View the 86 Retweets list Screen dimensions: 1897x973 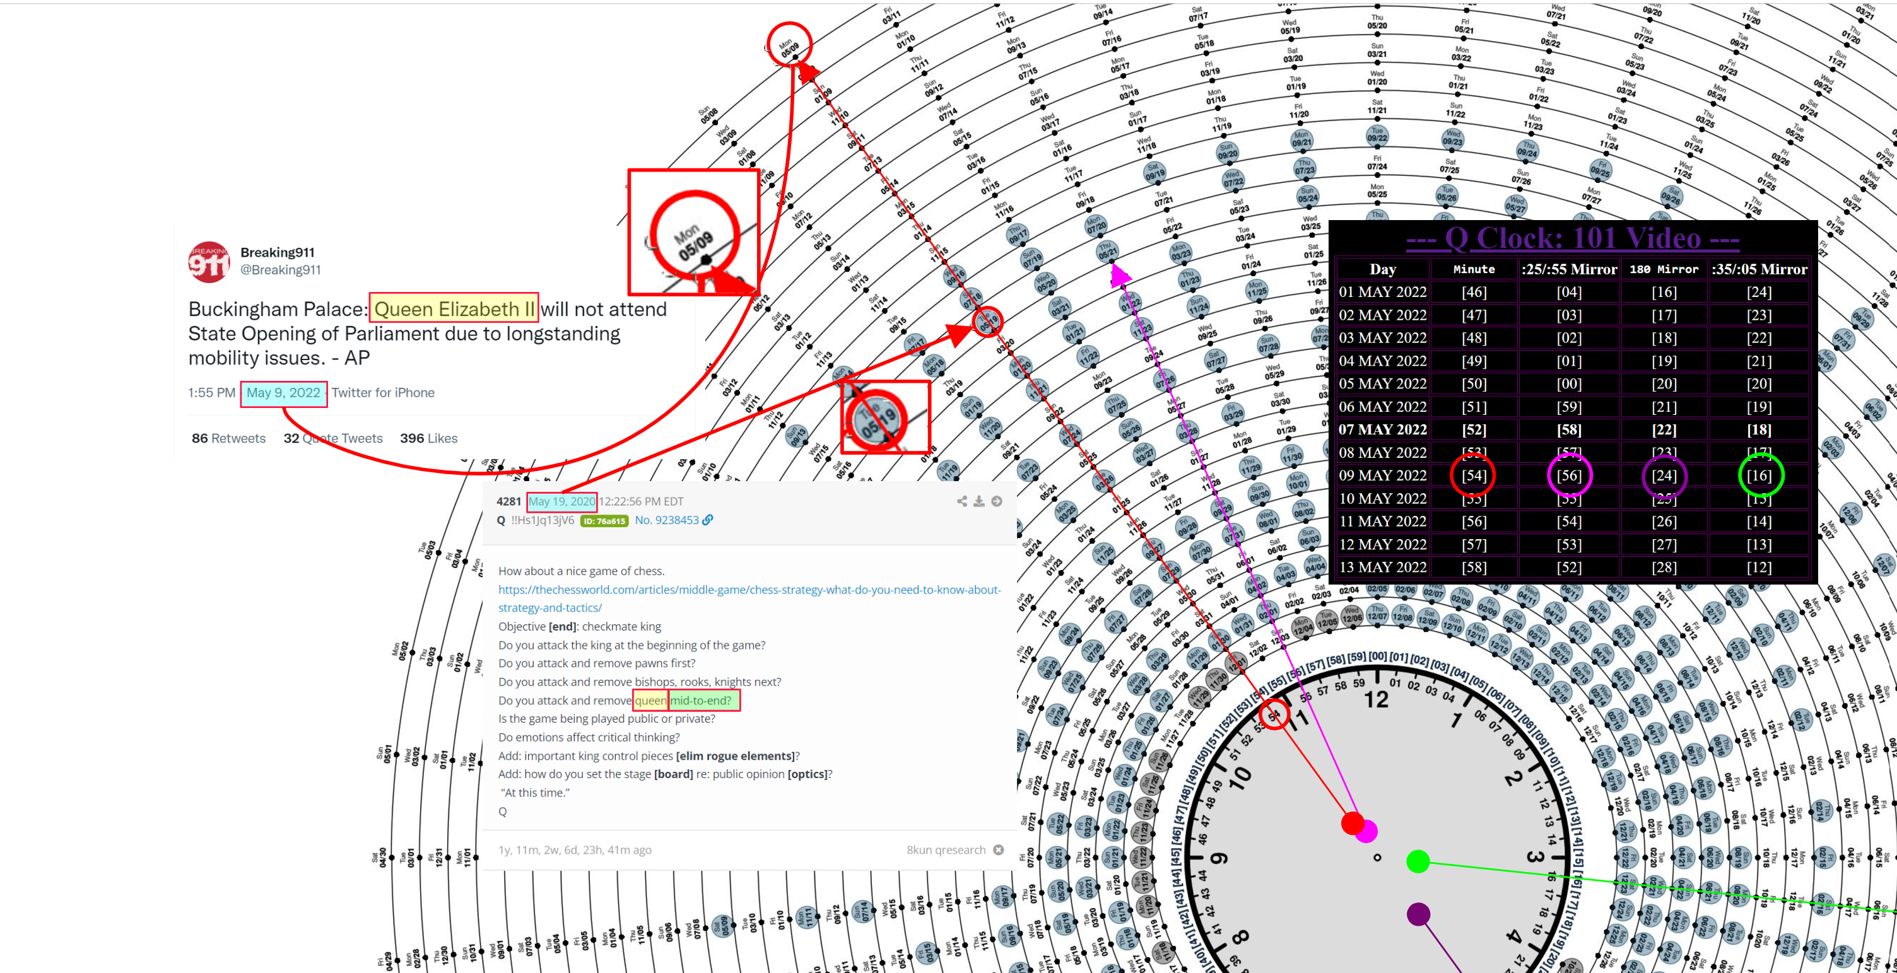coord(228,439)
